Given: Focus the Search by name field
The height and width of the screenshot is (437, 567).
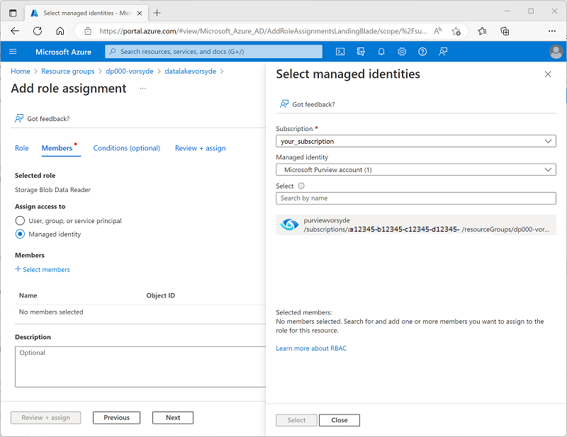Looking at the screenshot, I should coord(416,198).
